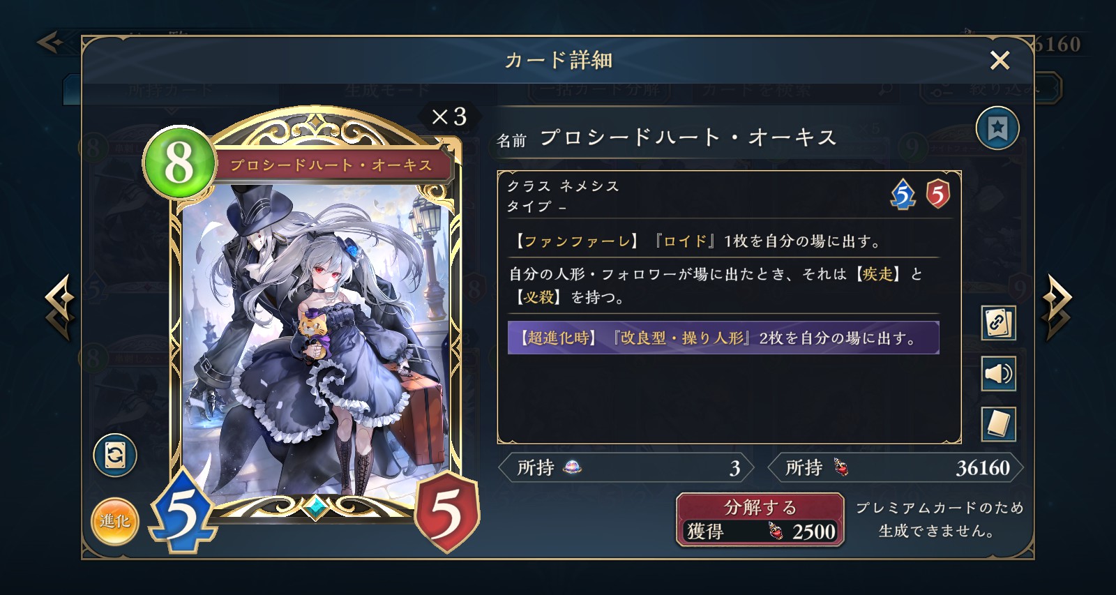This screenshot has width=1116, height=595.
Task: Open the flavor text page icon
Action: (998, 424)
